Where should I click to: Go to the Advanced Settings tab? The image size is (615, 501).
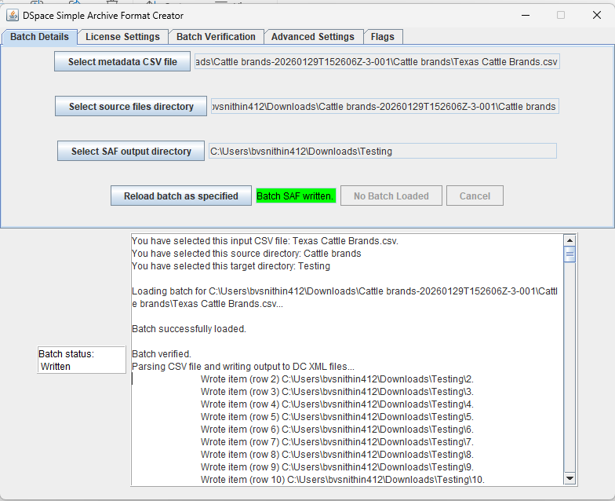312,37
